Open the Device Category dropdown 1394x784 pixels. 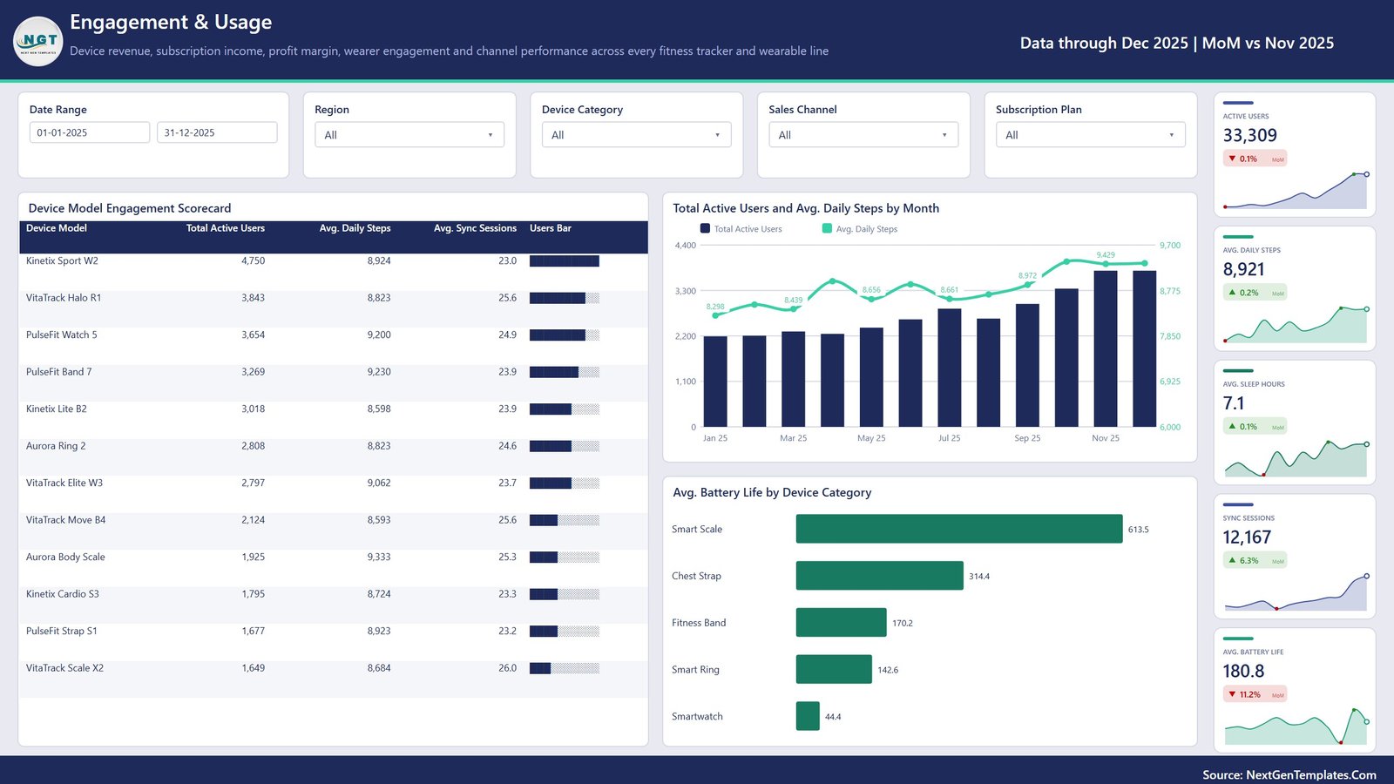pos(636,135)
